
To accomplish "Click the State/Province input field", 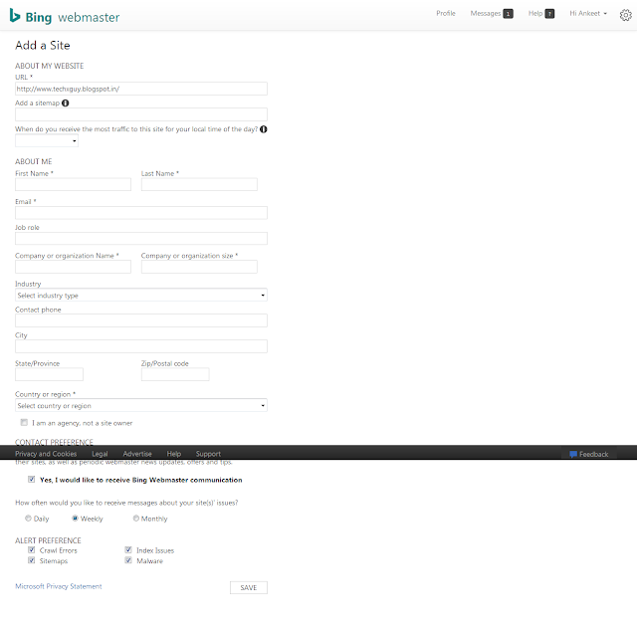I will click(x=49, y=374).
